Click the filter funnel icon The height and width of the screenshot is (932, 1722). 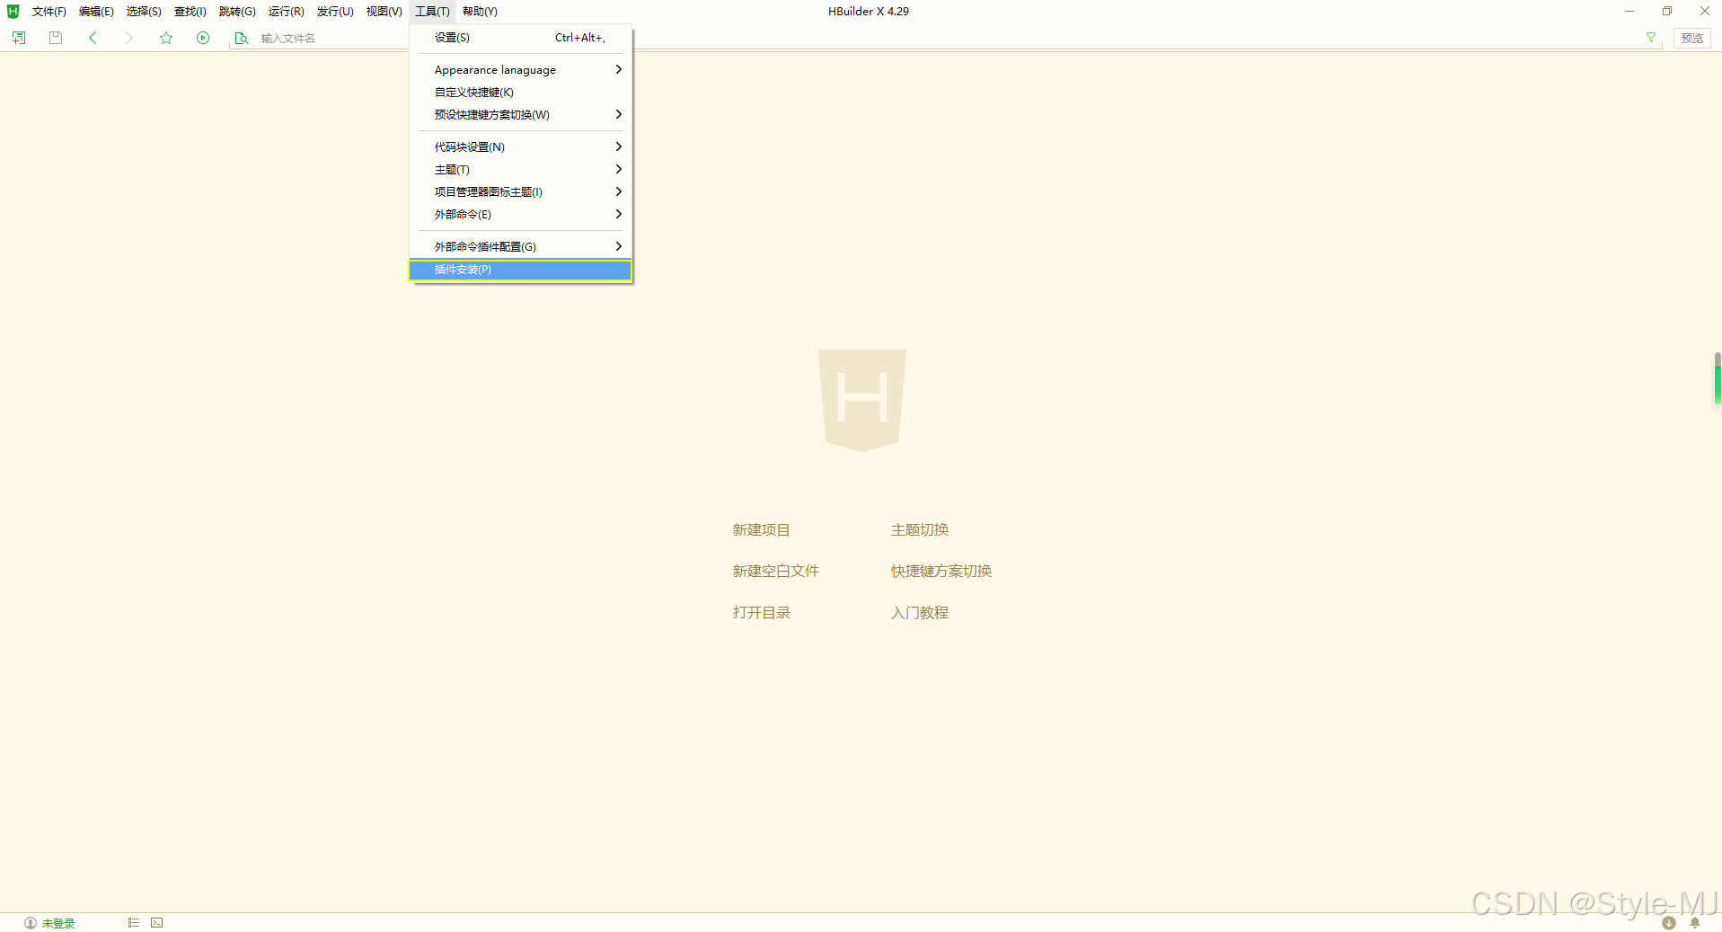(1651, 38)
